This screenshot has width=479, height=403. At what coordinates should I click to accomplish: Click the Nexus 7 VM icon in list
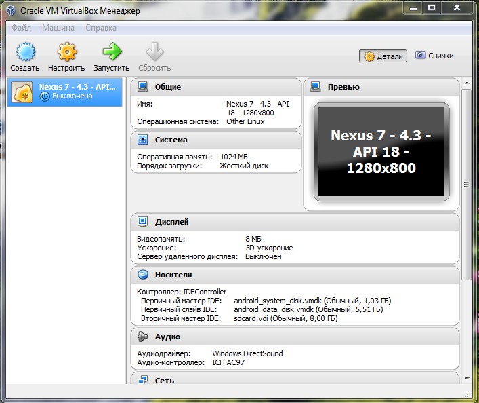(x=22, y=92)
